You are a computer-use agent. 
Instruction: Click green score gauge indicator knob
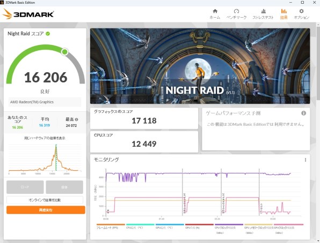pos(64,52)
